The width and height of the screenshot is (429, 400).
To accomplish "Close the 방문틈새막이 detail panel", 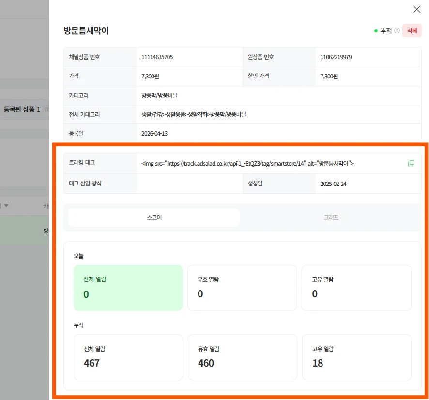I will tap(416, 9).
